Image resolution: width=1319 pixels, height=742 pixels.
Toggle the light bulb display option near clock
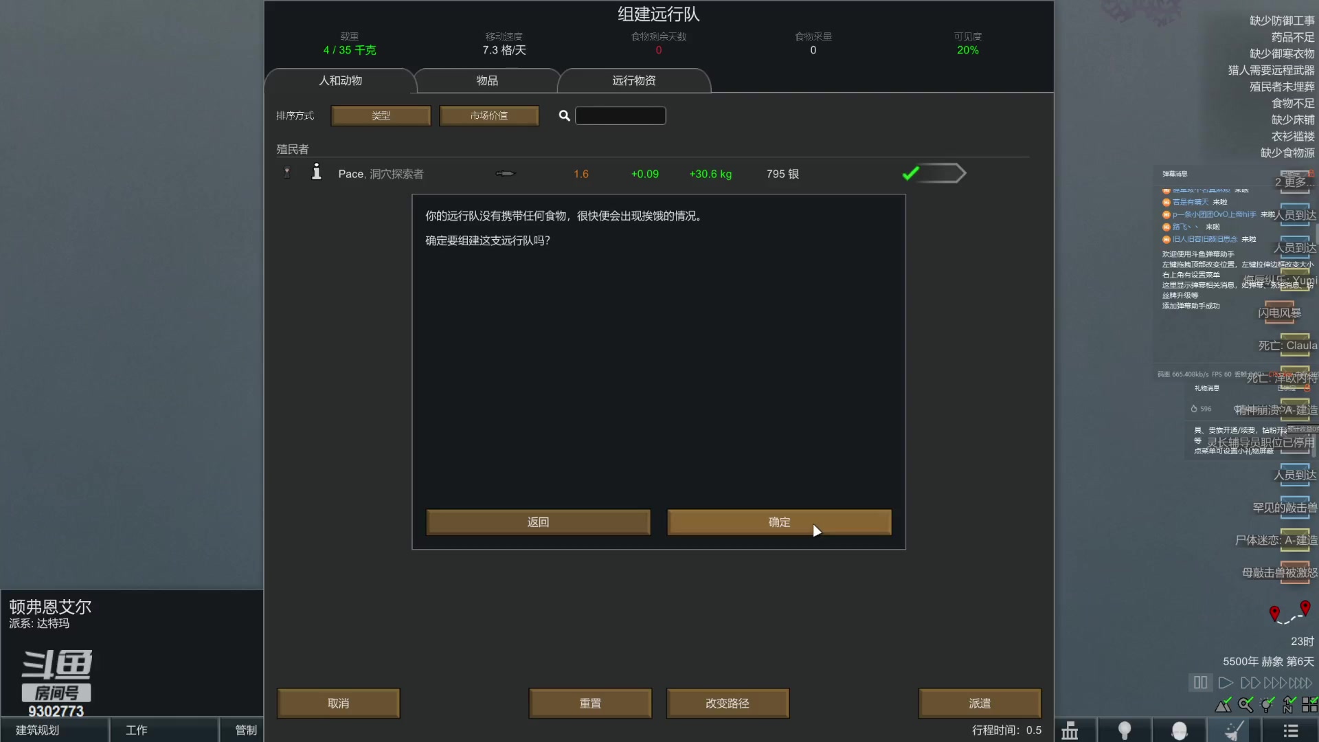pyautogui.click(x=1267, y=705)
